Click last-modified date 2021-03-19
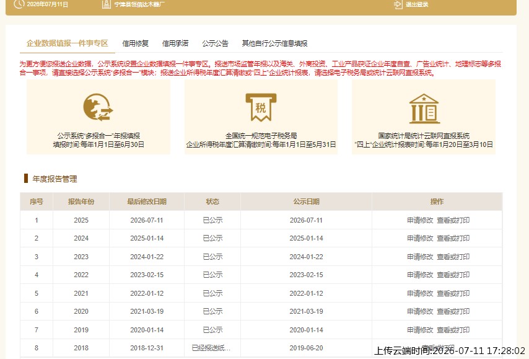 [x=147, y=311]
